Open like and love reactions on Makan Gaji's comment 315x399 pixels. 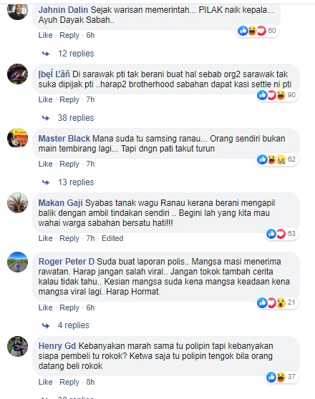tap(281, 234)
